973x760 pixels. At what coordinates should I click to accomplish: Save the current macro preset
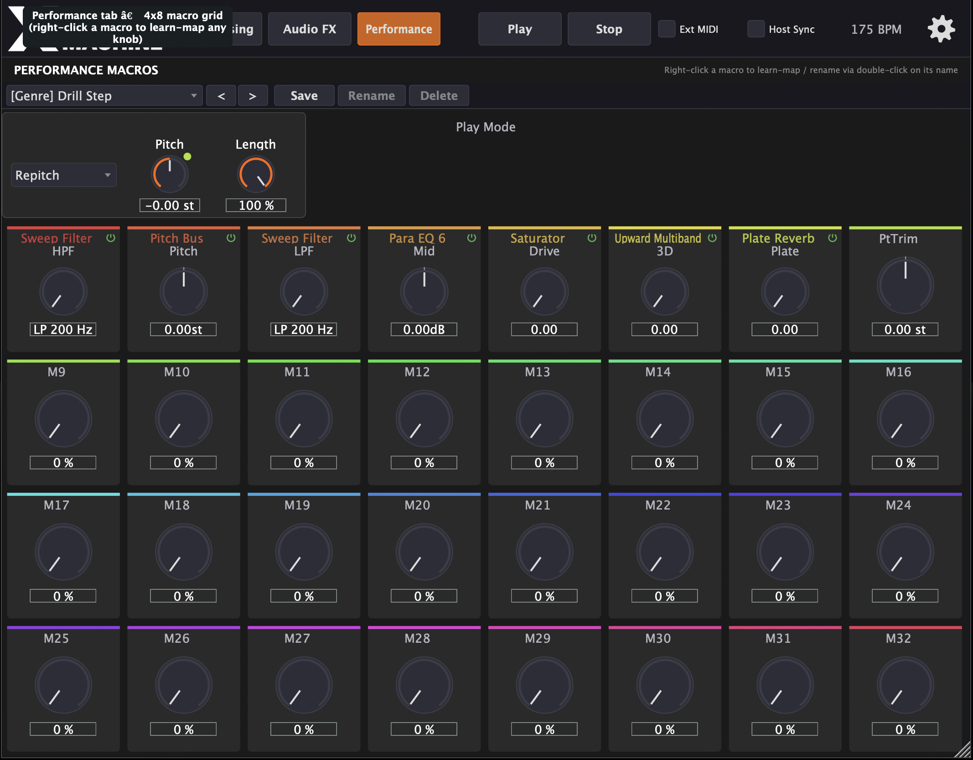pos(304,96)
